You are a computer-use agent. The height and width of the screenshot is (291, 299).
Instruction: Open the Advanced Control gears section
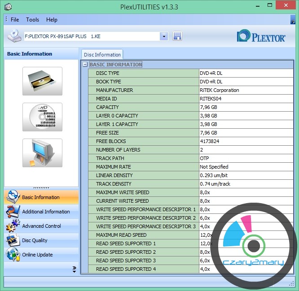pos(41,226)
